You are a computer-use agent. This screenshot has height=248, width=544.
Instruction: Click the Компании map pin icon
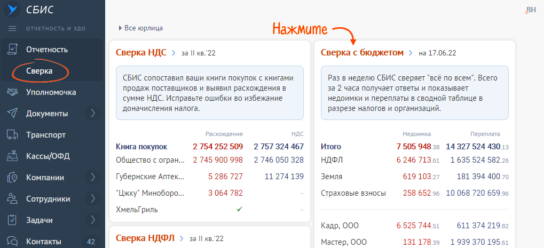tap(12, 178)
